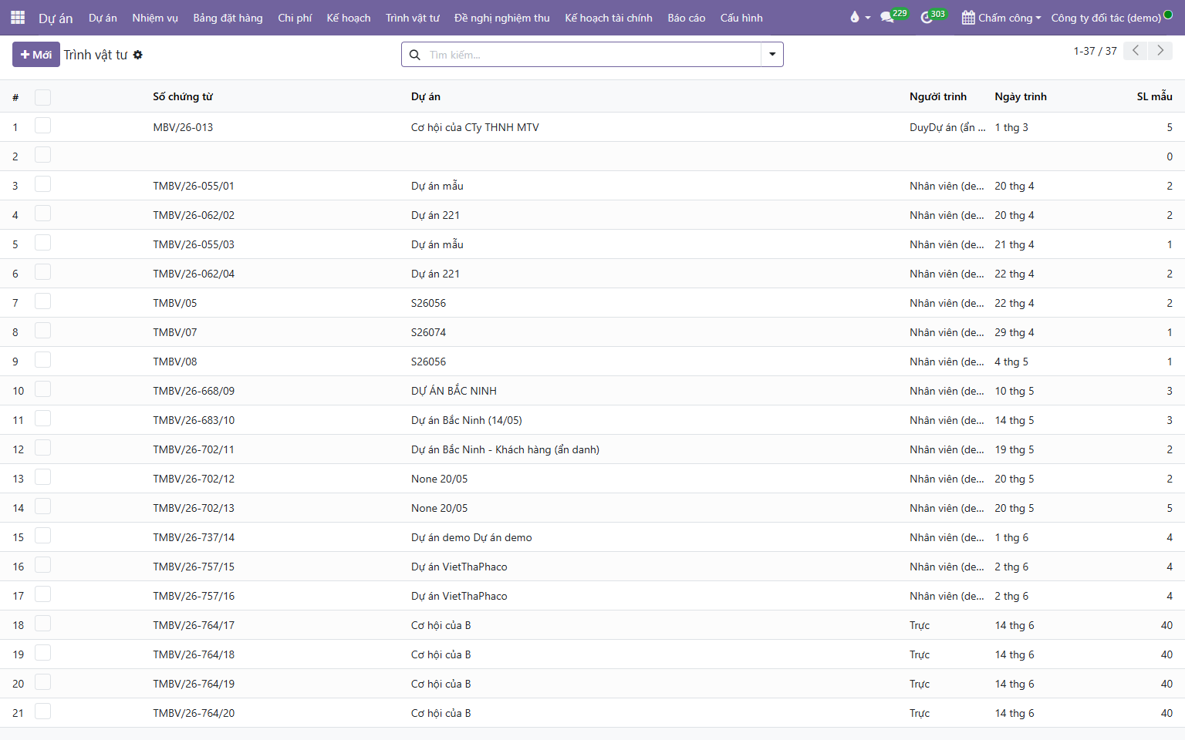Open the Bảng đặt hàng menu
This screenshot has width=1185, height=740.
point(228,18)
